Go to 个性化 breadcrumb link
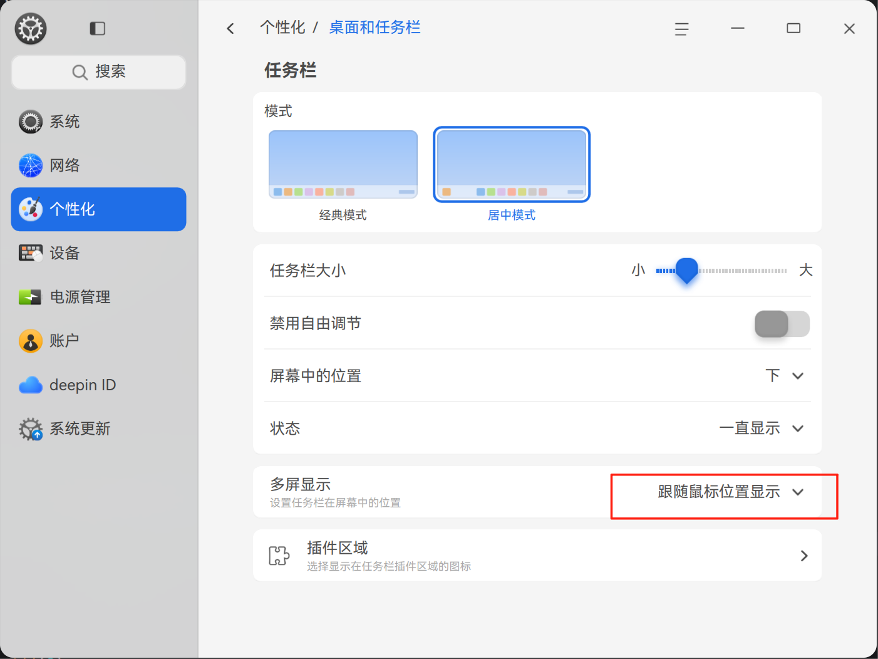 point(282,28)
